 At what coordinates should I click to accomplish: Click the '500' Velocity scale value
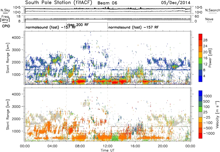(207, 102)
